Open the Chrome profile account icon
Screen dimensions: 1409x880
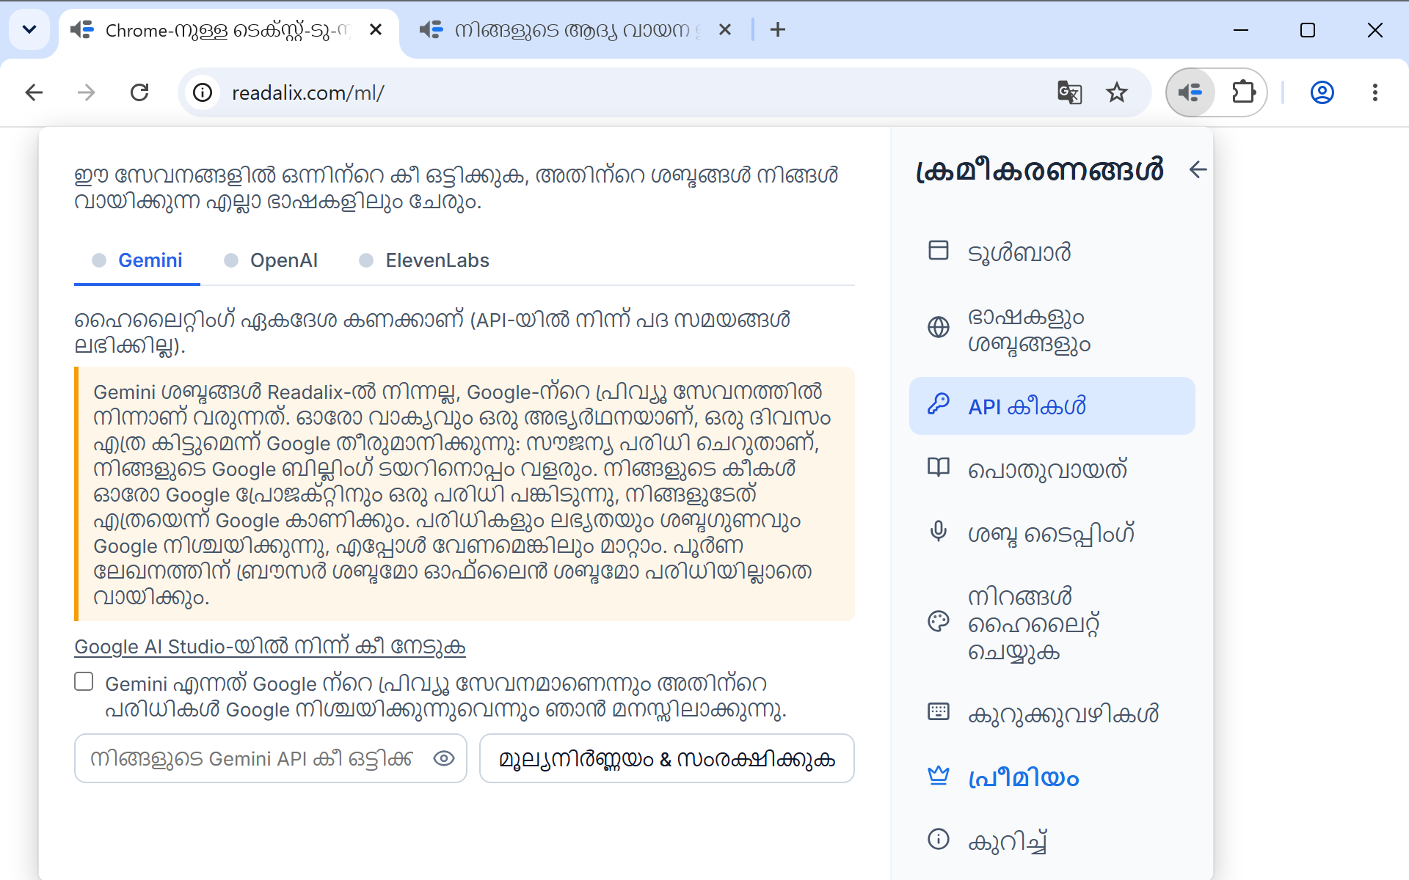1322,92
